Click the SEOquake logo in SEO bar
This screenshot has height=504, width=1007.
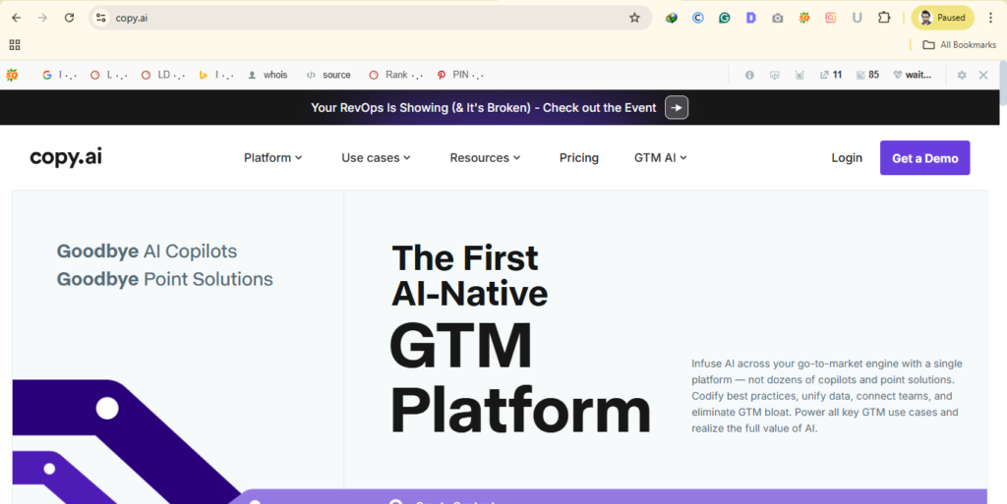tap(12, 75)
